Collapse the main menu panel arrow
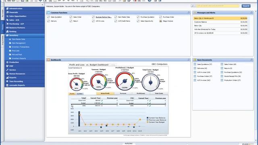This screenshot has width=258, height=145. pos(42,5)
